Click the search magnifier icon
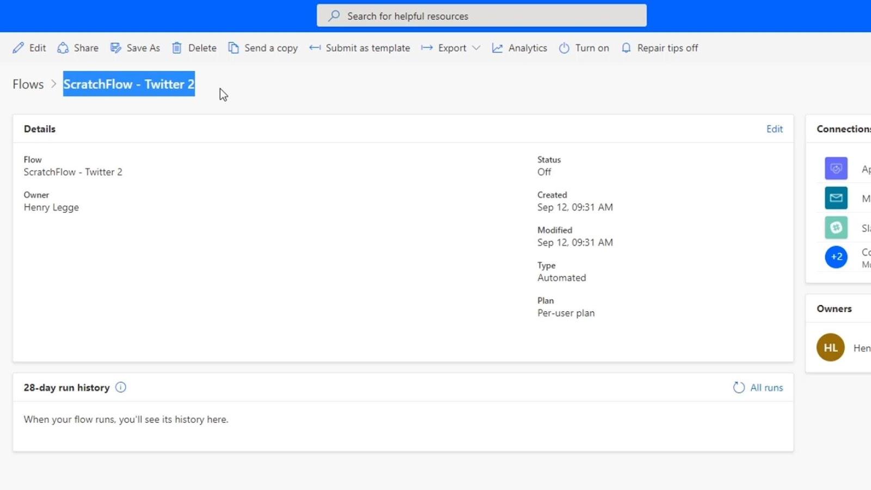This screenshot has width=871, height=490. click(334, 16)
